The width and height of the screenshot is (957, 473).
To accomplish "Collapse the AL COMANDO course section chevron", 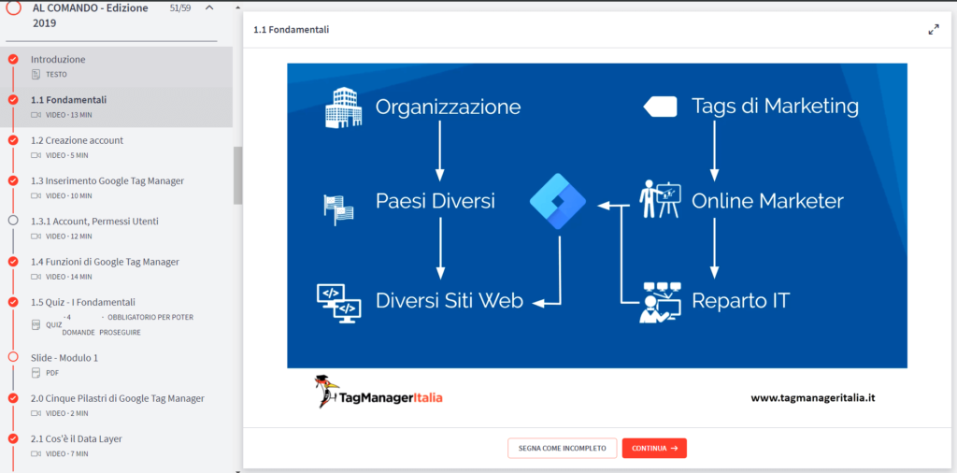I will 209,7.
